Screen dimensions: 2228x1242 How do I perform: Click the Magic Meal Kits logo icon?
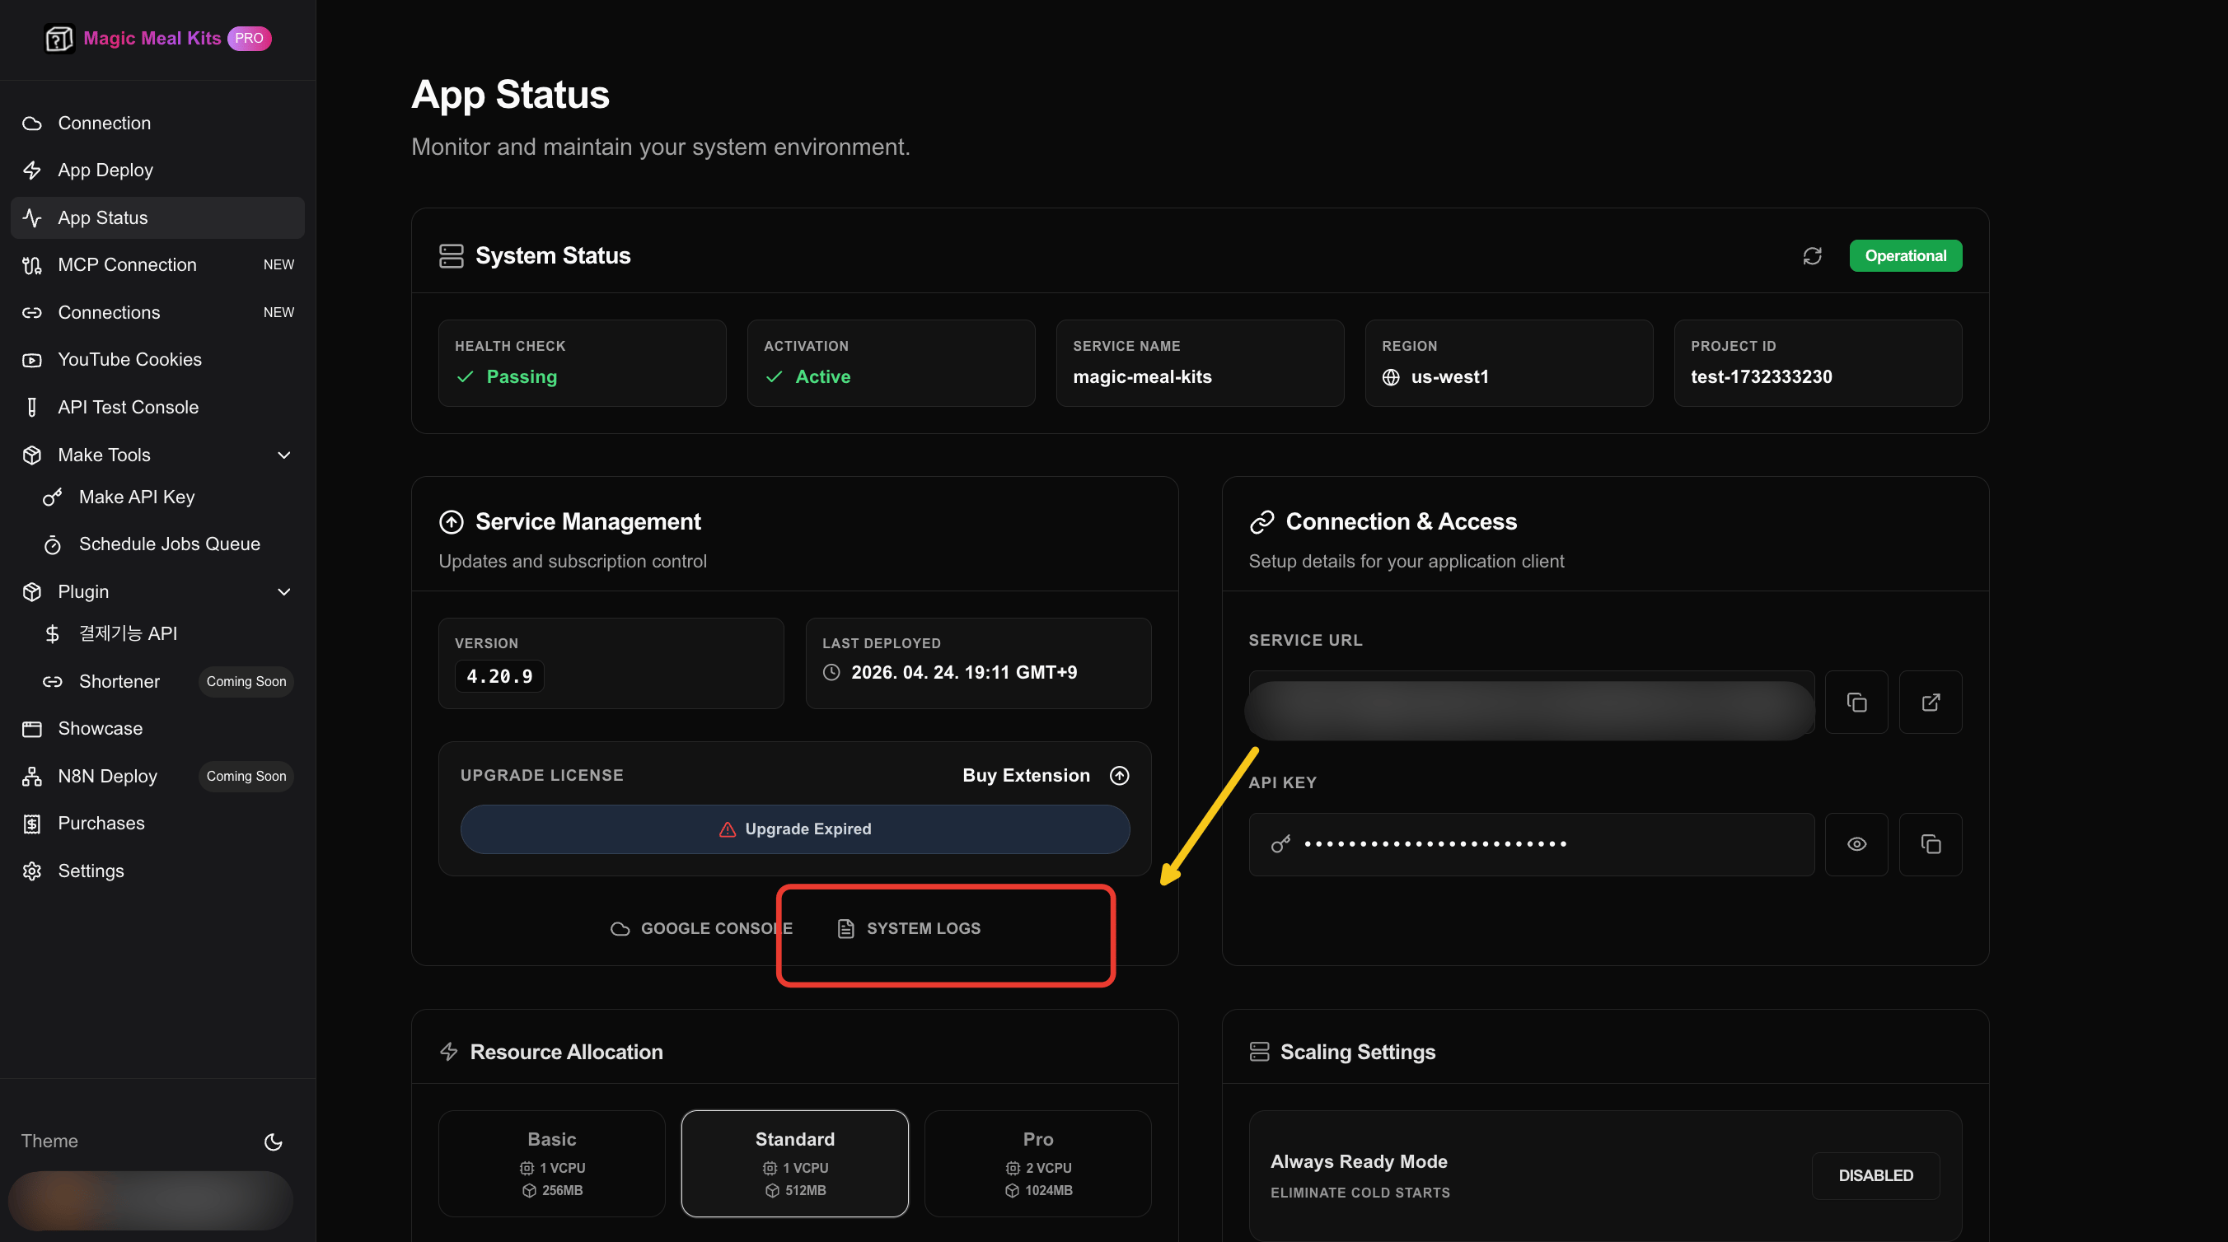pyautogui.click(x=59, y=38)
